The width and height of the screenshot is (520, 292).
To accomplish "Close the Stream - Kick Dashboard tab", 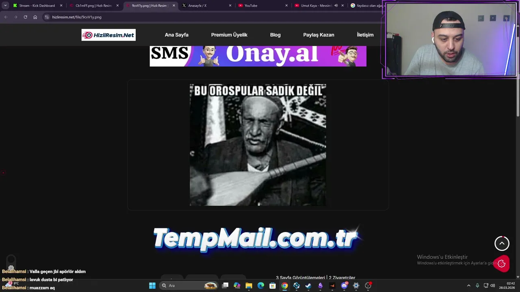I will [x=61, y=6].
